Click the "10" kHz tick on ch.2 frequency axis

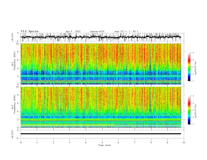click(18, 87)
